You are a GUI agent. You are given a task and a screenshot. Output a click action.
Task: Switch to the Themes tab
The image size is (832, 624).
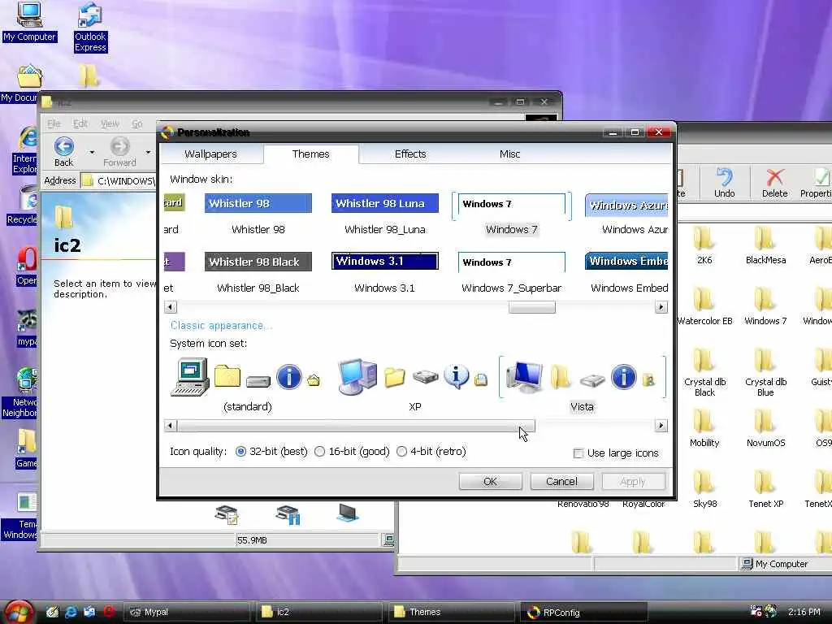310,154
